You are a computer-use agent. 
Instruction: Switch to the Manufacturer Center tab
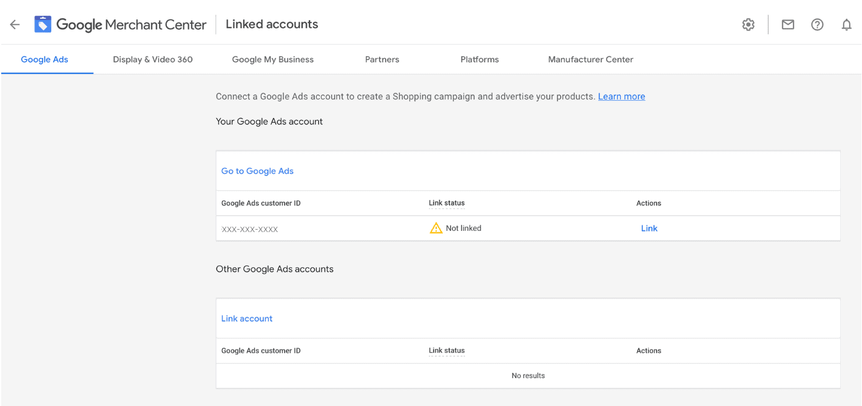point(591,59)
